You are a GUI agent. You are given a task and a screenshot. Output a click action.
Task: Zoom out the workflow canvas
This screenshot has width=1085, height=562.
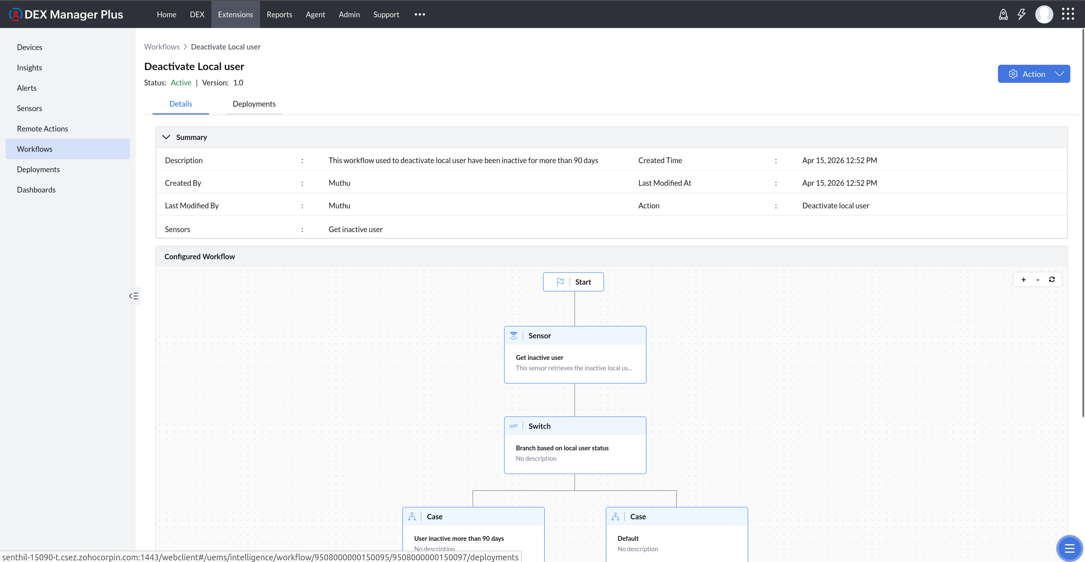[x=1038, y=279]
